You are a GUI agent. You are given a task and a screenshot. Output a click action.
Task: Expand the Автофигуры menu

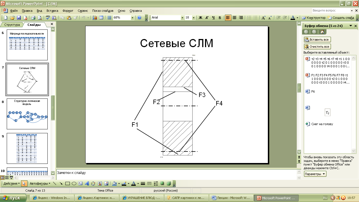(40, 184)
